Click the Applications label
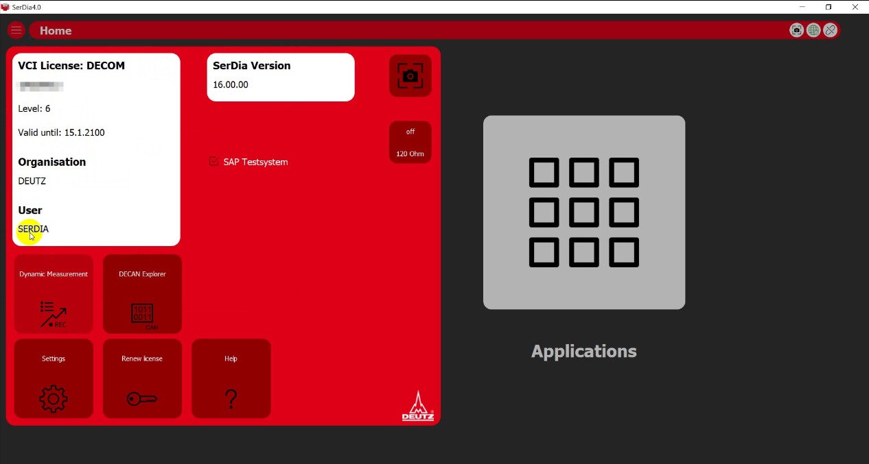Image resolution: width=869 pixels, height=464 pixels. tap(584, 352)
